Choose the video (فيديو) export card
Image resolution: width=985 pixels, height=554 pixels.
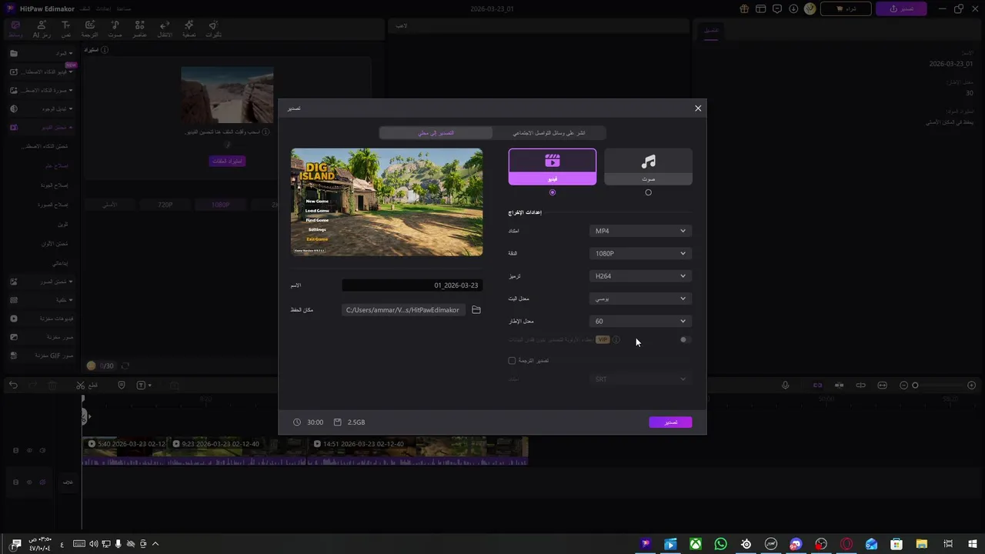552,167
